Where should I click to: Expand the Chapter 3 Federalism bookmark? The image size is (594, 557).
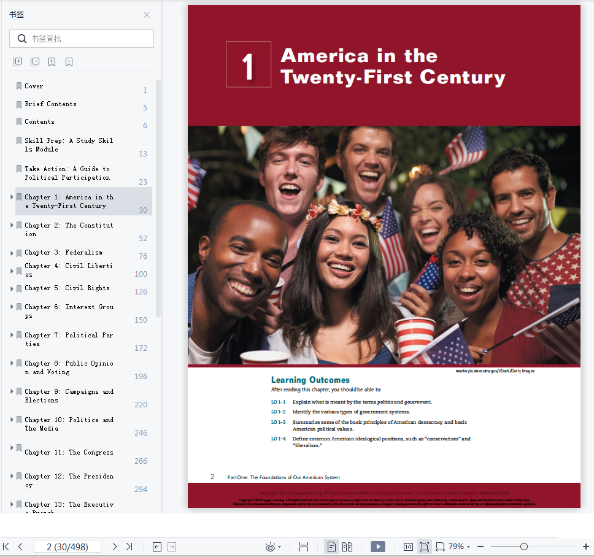[12, 253]
